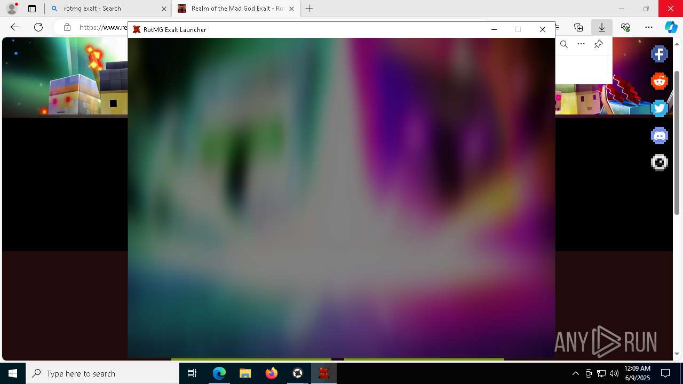Click the taskbar search box
The image size is (683, 384).
[x=102, y=373]
